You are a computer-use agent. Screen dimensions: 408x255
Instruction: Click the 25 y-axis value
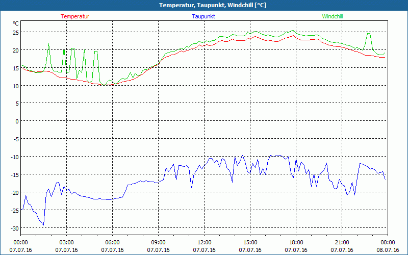pos(16,33)
